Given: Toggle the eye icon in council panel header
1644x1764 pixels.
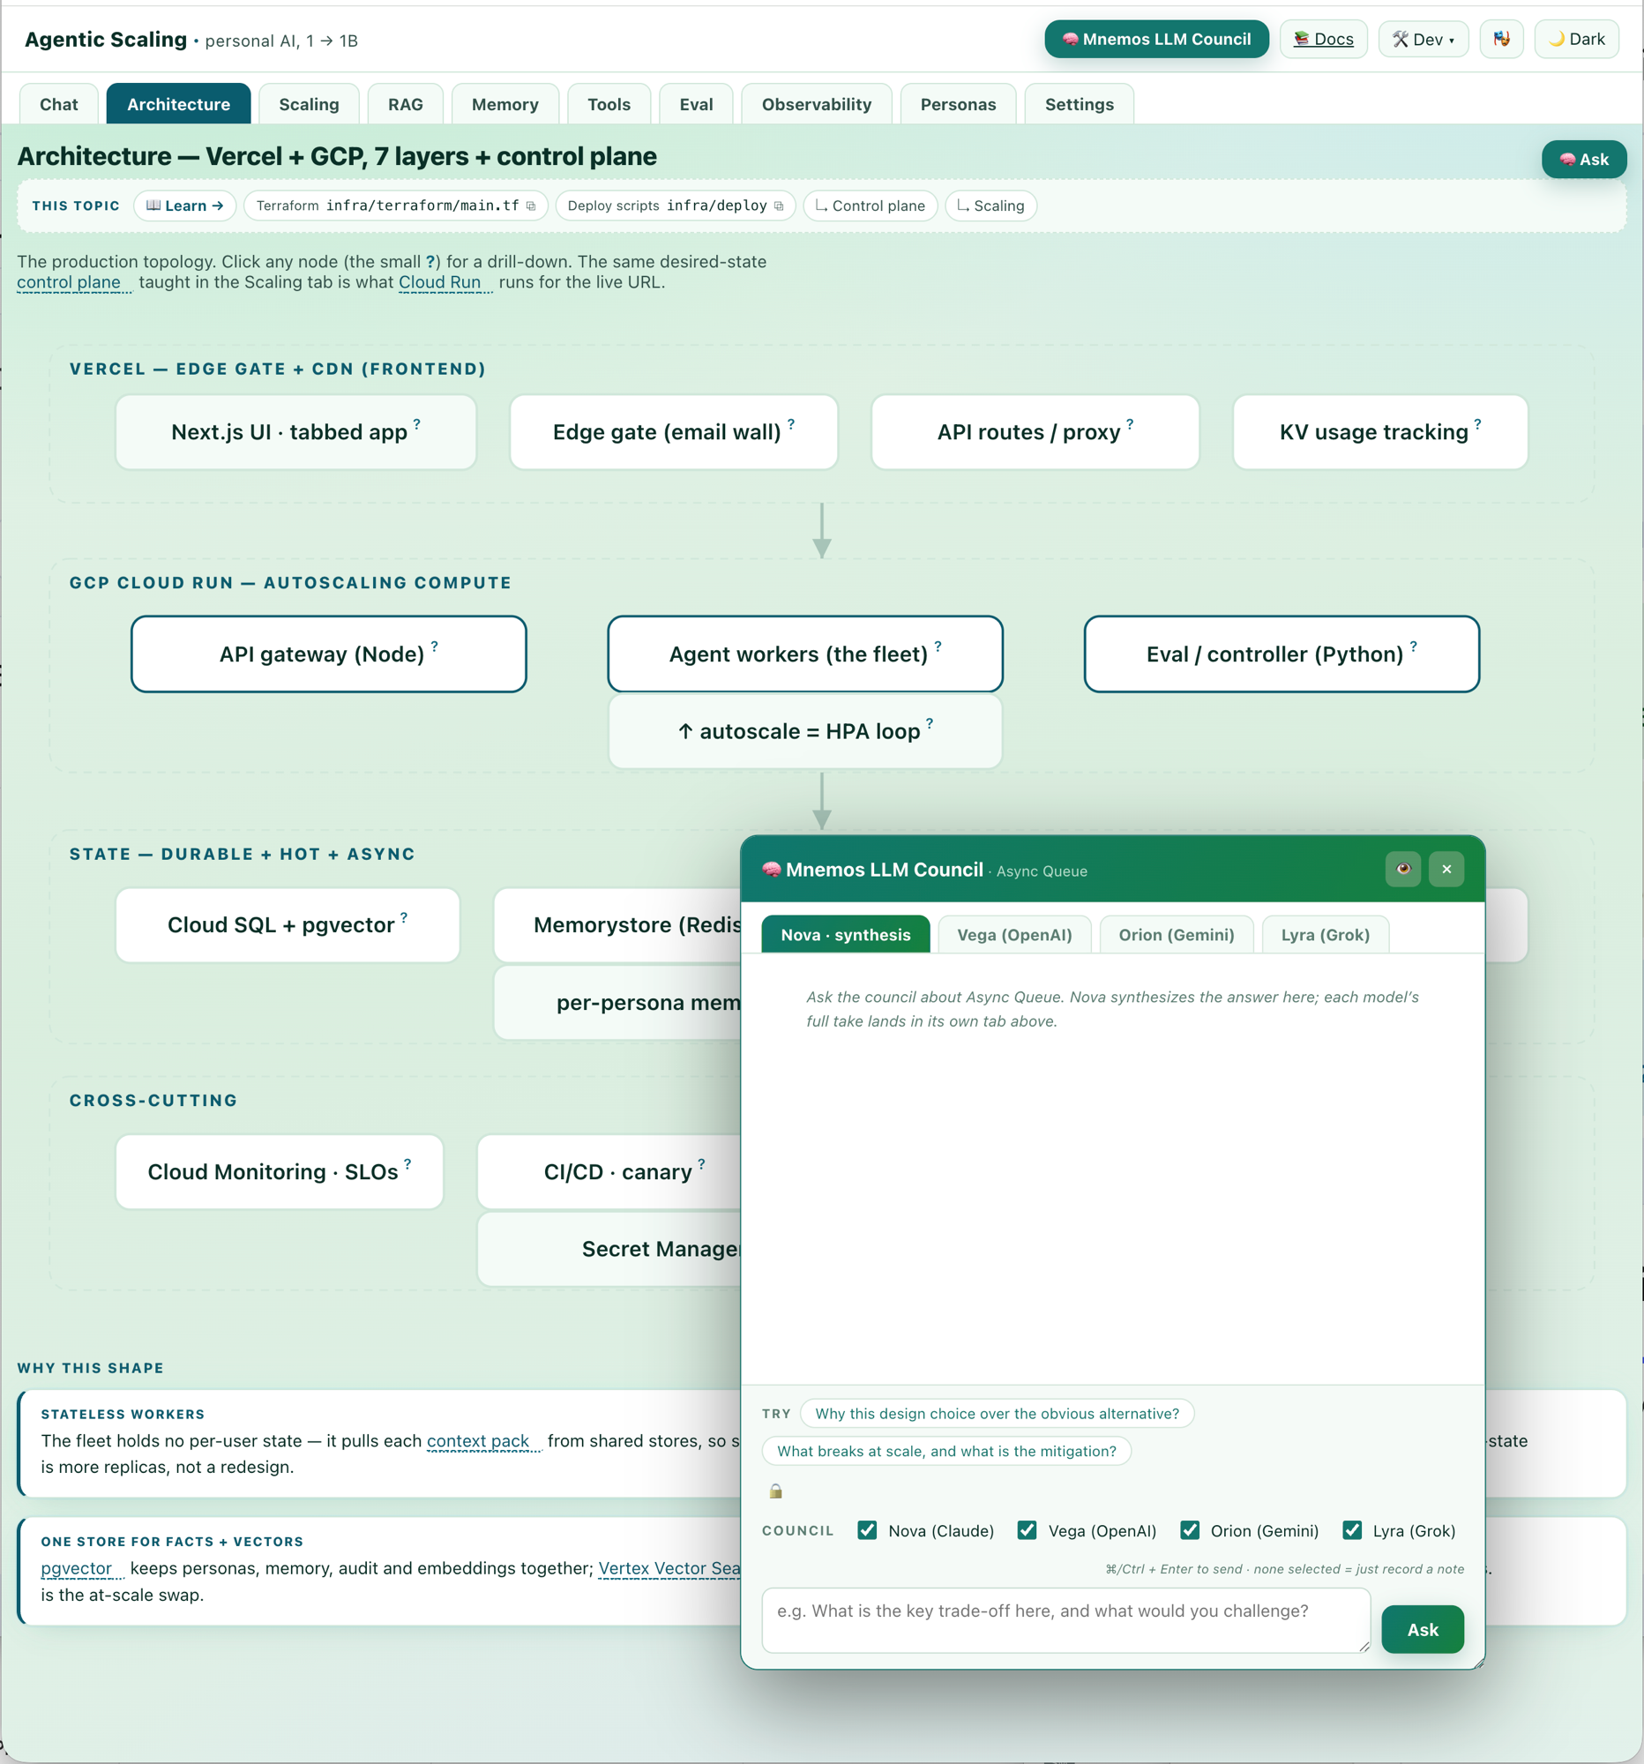Looking at the screenshot, I should (1402, 869).
